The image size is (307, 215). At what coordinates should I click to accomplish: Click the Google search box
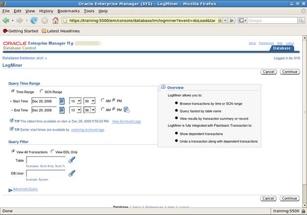272,20
